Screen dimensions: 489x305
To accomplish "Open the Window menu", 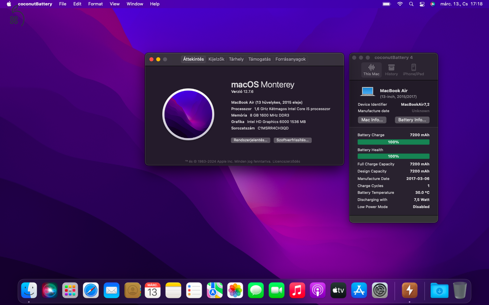I will click(x=135, y=4).
